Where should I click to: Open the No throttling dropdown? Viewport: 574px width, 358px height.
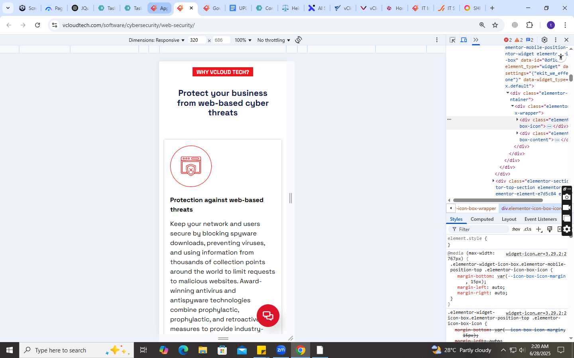(x=274, y=40)
